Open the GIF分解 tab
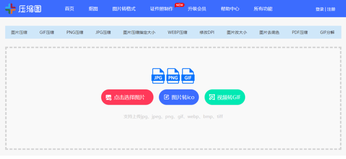Image resolution: width=346 pixels, height=159 pixels. point(327,32)
